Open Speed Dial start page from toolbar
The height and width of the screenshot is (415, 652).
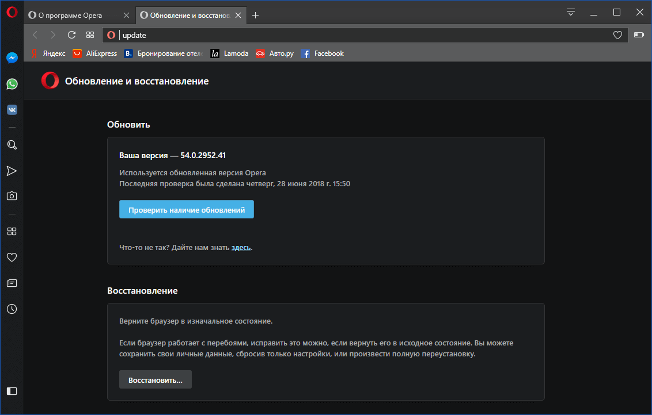tap(90, 35)
